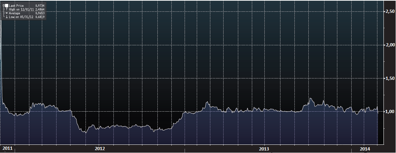Click the 1,50 price axis label
Screen dimensions: 396x153
(x=390, y=78)
